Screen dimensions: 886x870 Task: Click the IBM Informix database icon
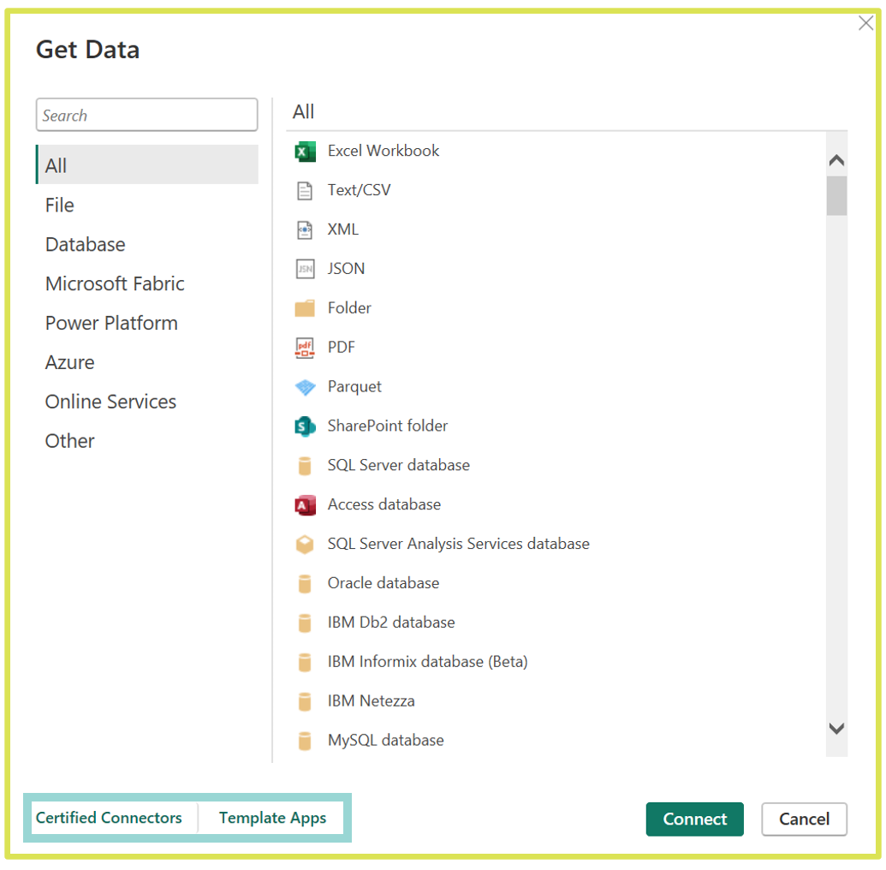pos(305,663)
